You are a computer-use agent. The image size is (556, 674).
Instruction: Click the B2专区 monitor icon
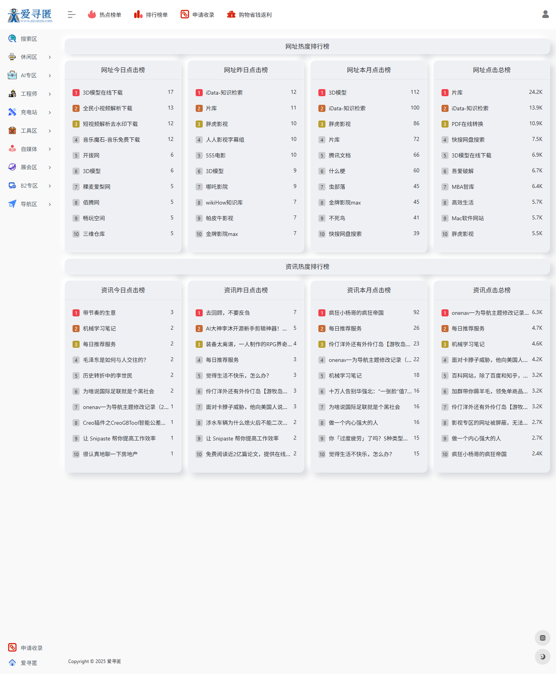[12, 186]
